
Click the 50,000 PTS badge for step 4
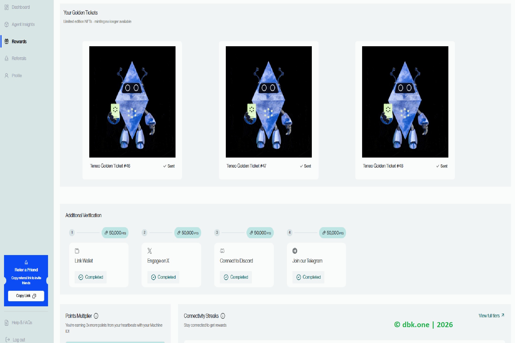point(332,233)
